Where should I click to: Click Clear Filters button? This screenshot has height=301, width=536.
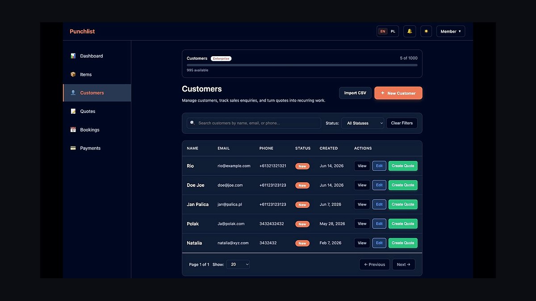pos(402,123)
